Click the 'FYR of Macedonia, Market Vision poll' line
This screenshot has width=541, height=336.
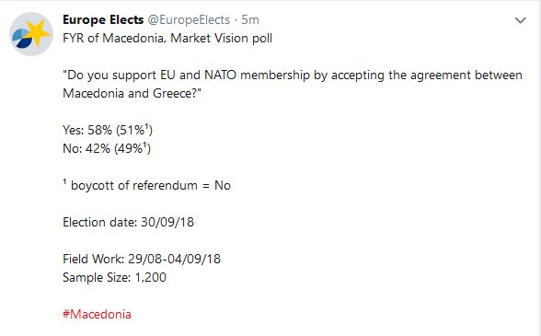click(x=167, y=38)
